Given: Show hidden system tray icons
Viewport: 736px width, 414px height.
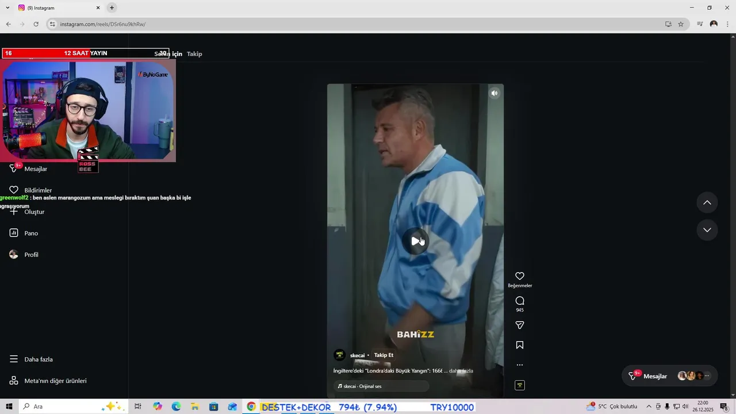Looking at the screenshot, I should [x=649, y=407].
